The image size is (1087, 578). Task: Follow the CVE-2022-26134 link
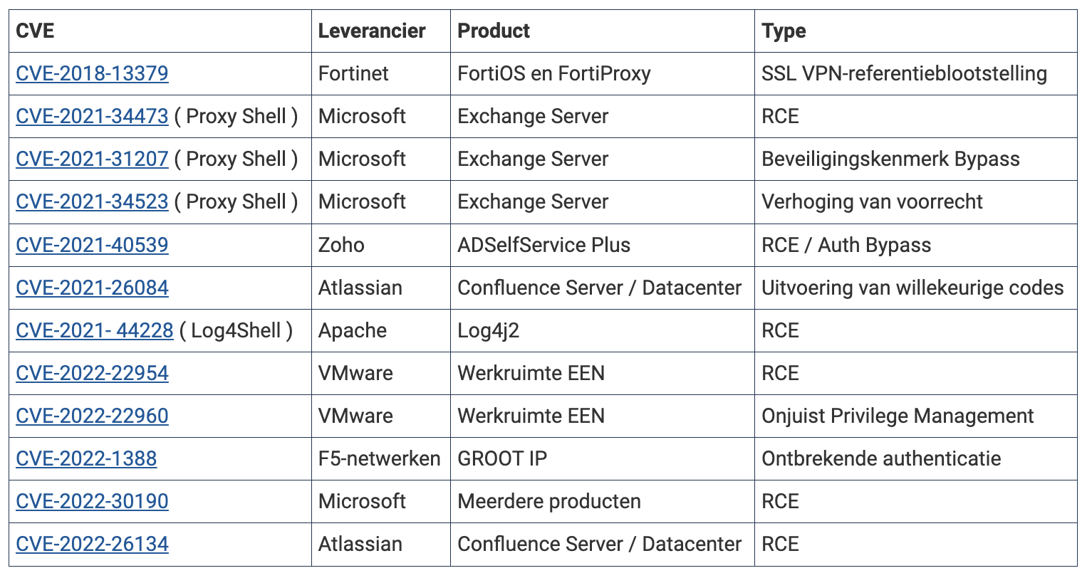click(x=92, y=545)
